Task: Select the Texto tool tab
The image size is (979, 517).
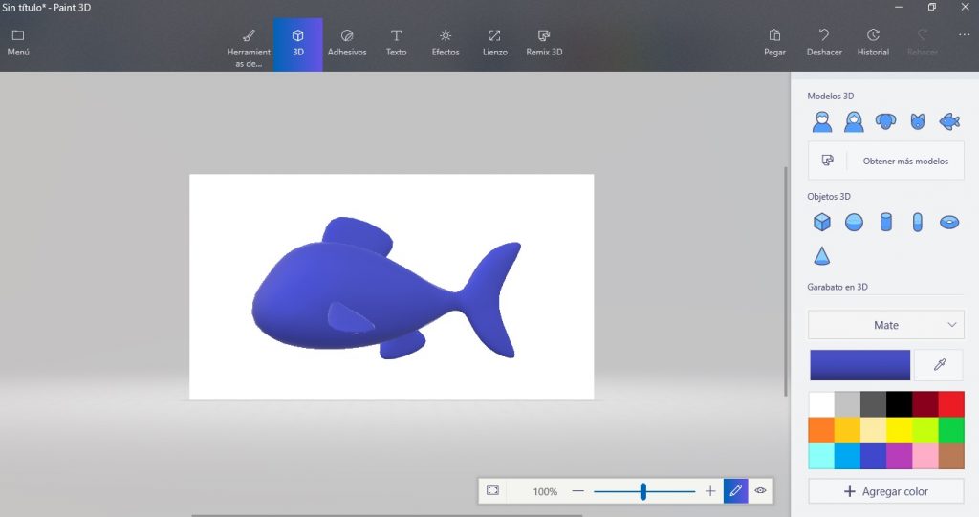Action: [x=396, y=44]
